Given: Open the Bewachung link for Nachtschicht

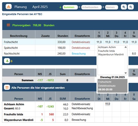Looking at the screenshot, I should 79,53.
